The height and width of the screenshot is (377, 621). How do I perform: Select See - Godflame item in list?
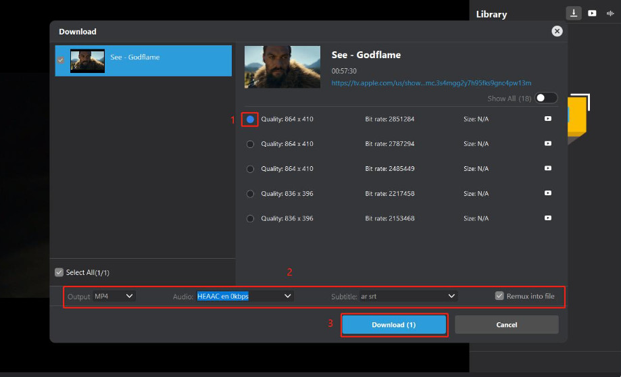pos(143,61)
